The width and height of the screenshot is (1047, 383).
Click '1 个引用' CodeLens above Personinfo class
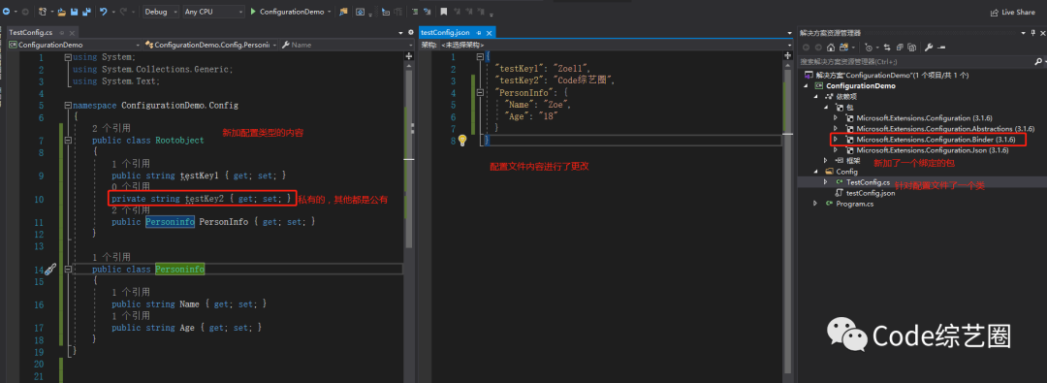pos(111,257)
